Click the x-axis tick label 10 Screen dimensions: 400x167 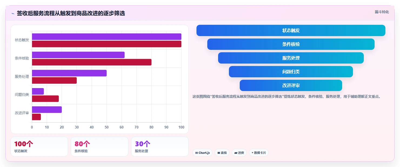(47, 127)
